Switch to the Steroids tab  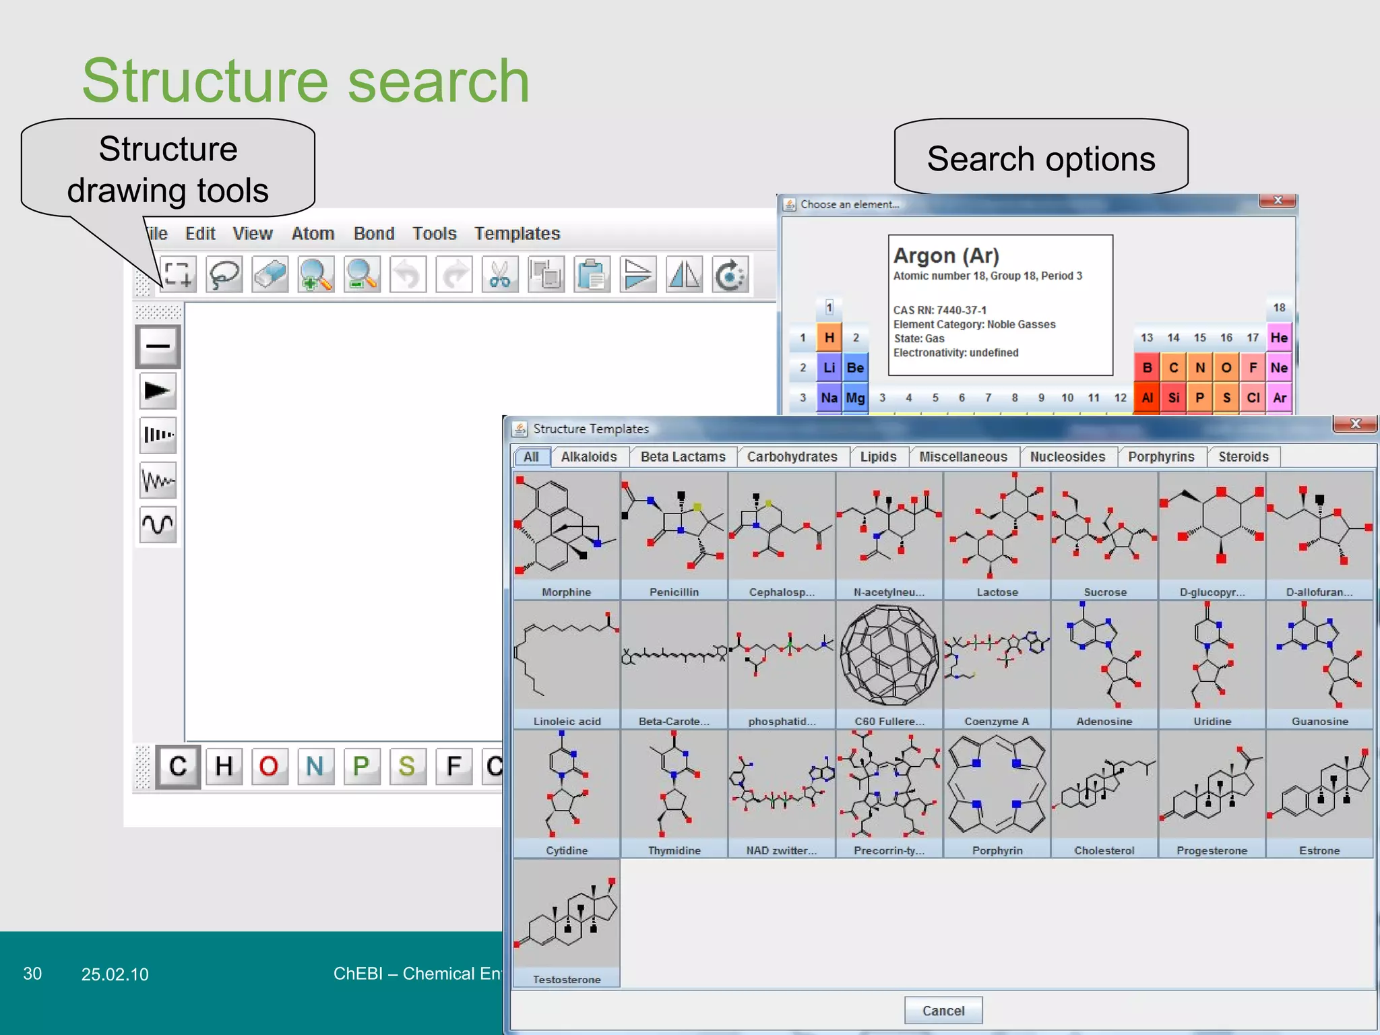tap(1244, 457)
